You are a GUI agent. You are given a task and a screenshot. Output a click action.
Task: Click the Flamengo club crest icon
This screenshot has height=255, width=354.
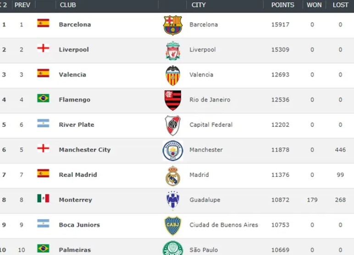(173, 100)
